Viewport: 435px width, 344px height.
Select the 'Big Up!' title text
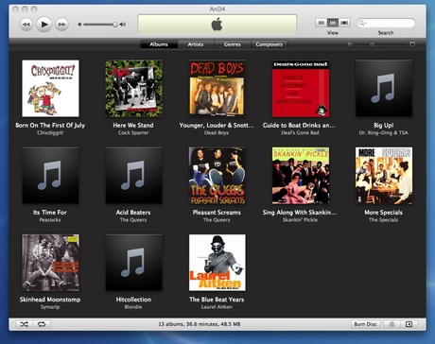pos(383,126)
